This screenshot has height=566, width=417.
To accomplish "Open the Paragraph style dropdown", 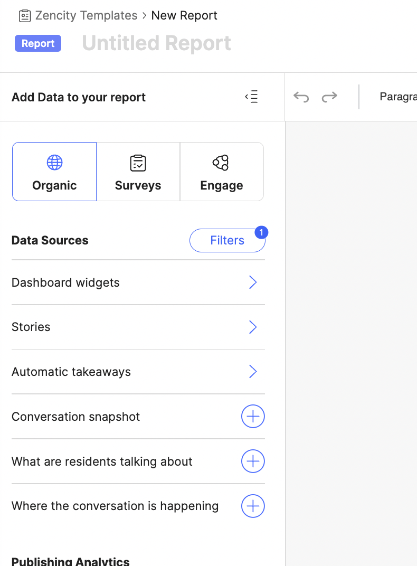I will 397,97.
